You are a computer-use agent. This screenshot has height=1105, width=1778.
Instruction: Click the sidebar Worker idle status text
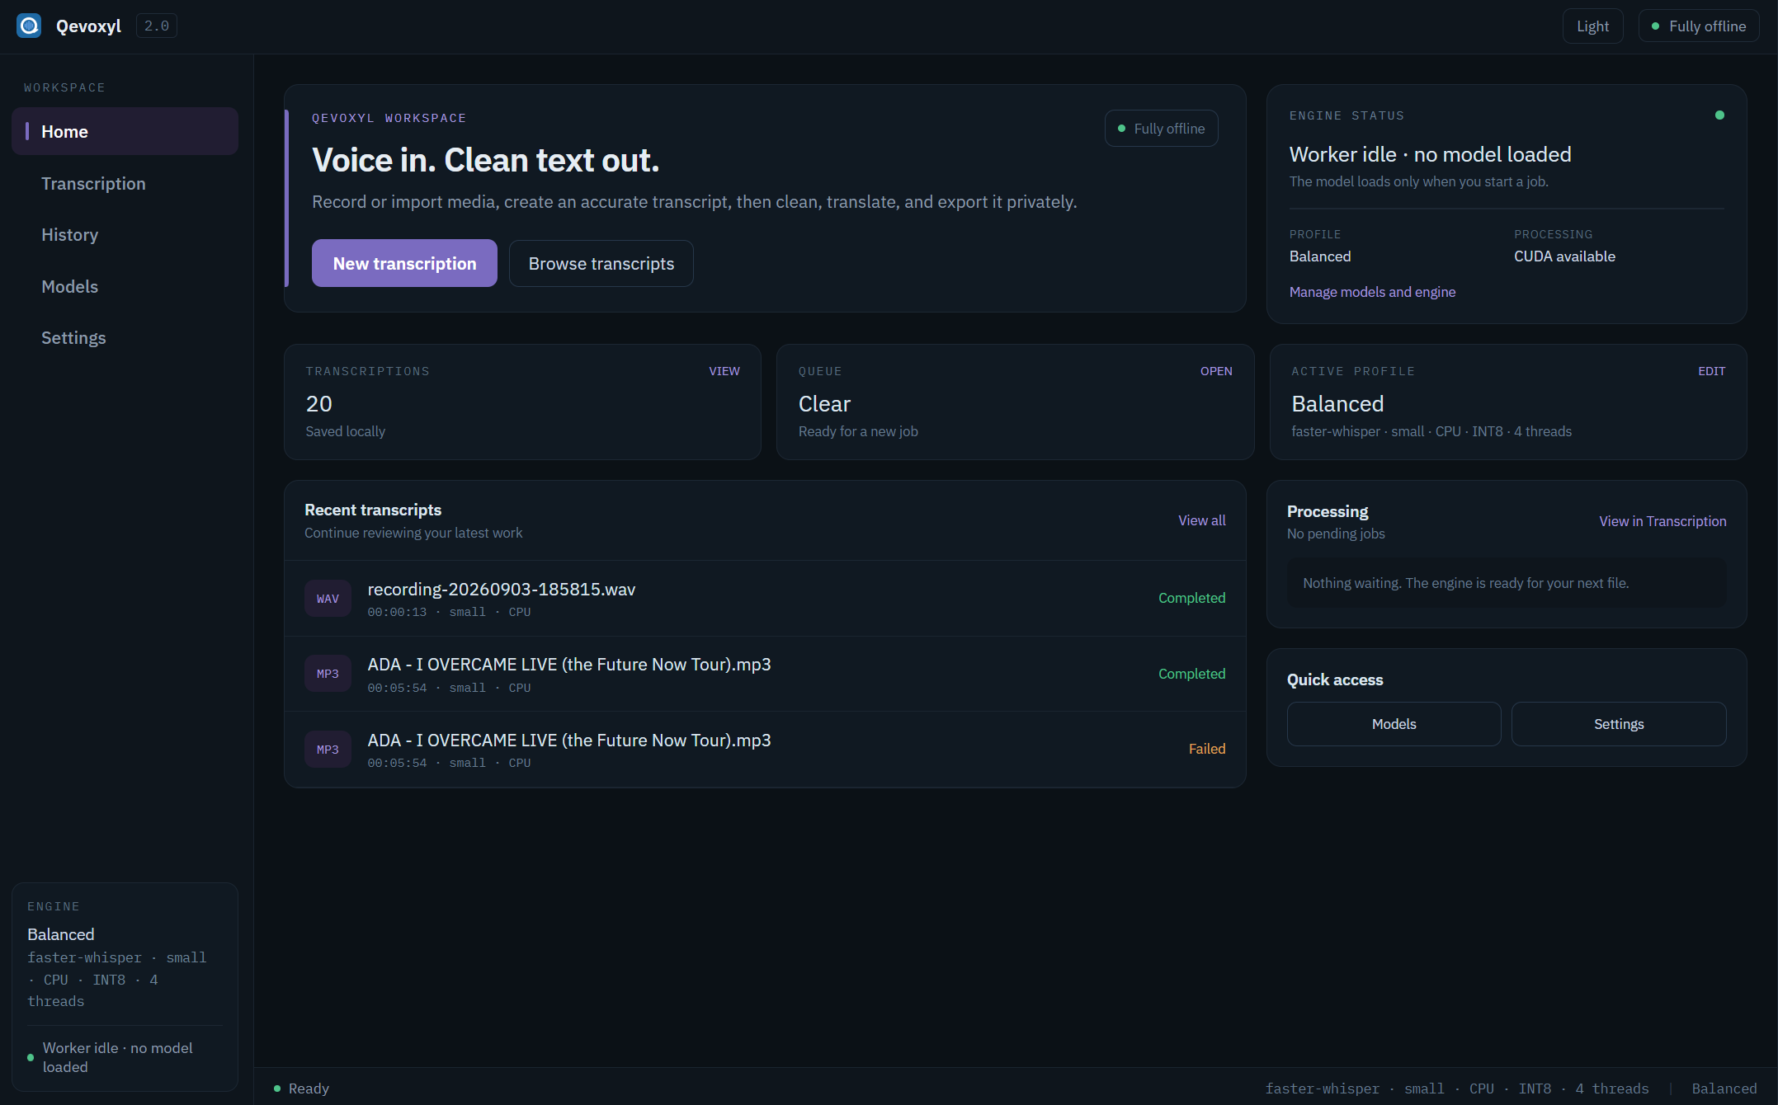coord(118,1057)
